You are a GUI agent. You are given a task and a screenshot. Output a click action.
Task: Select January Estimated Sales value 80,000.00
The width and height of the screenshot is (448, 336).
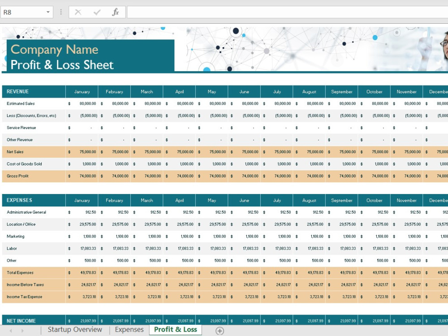[x=82, y=103]
